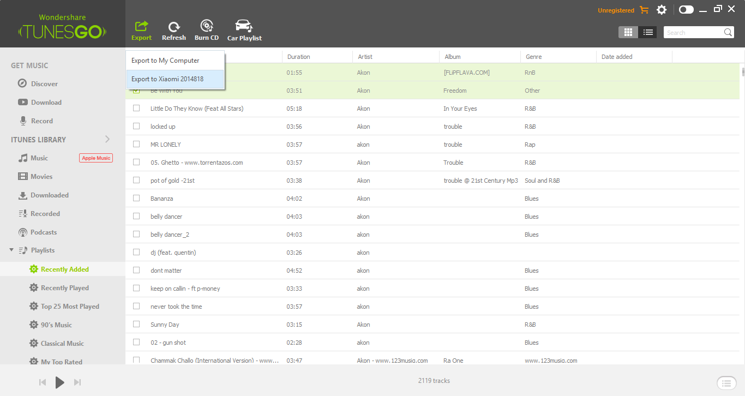Play the current track
745x396 pixels.
[60, 382]
